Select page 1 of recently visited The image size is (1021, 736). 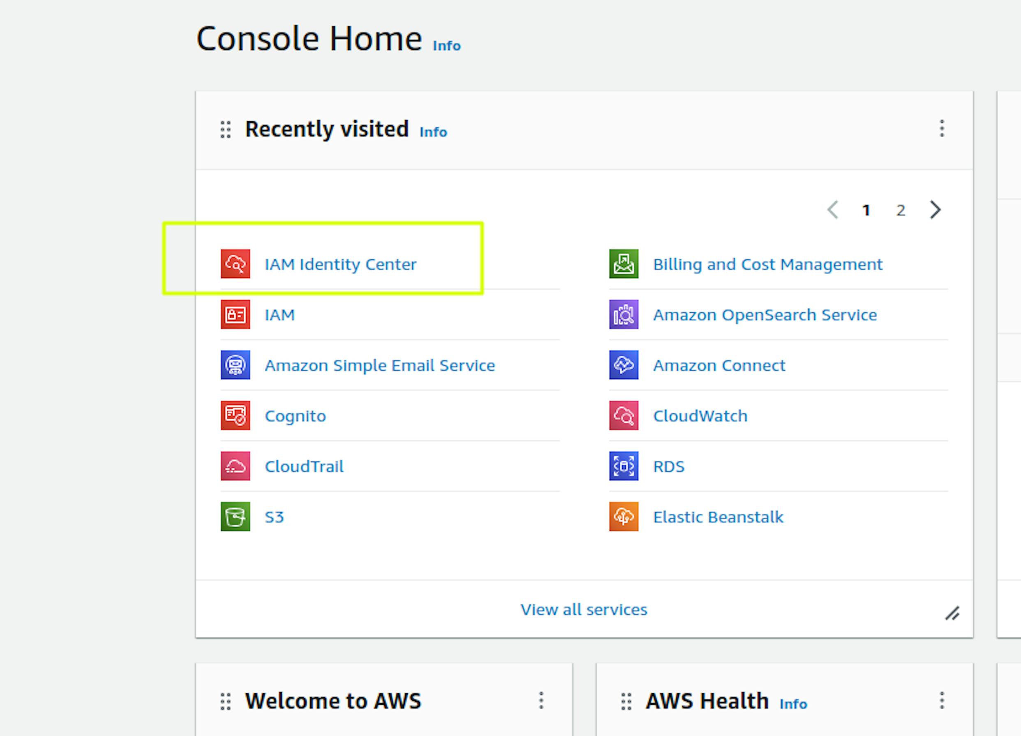(866, 210)
